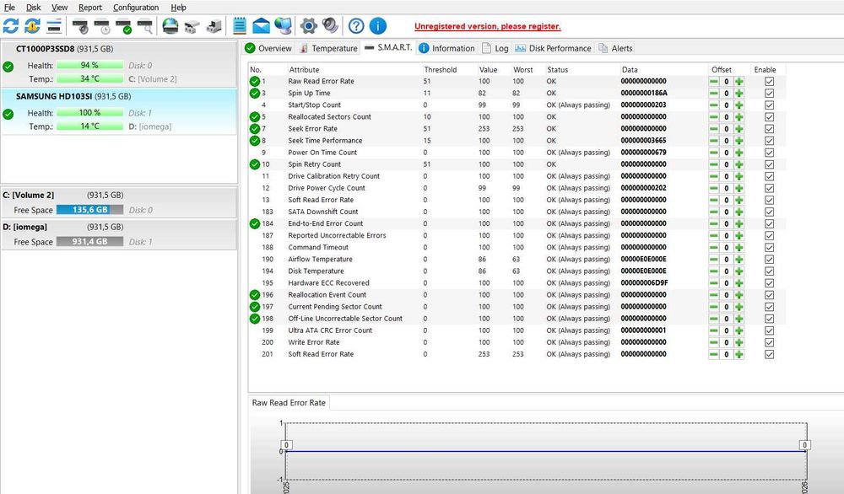Click the globe over disk toolbar icon

point(170,26)
